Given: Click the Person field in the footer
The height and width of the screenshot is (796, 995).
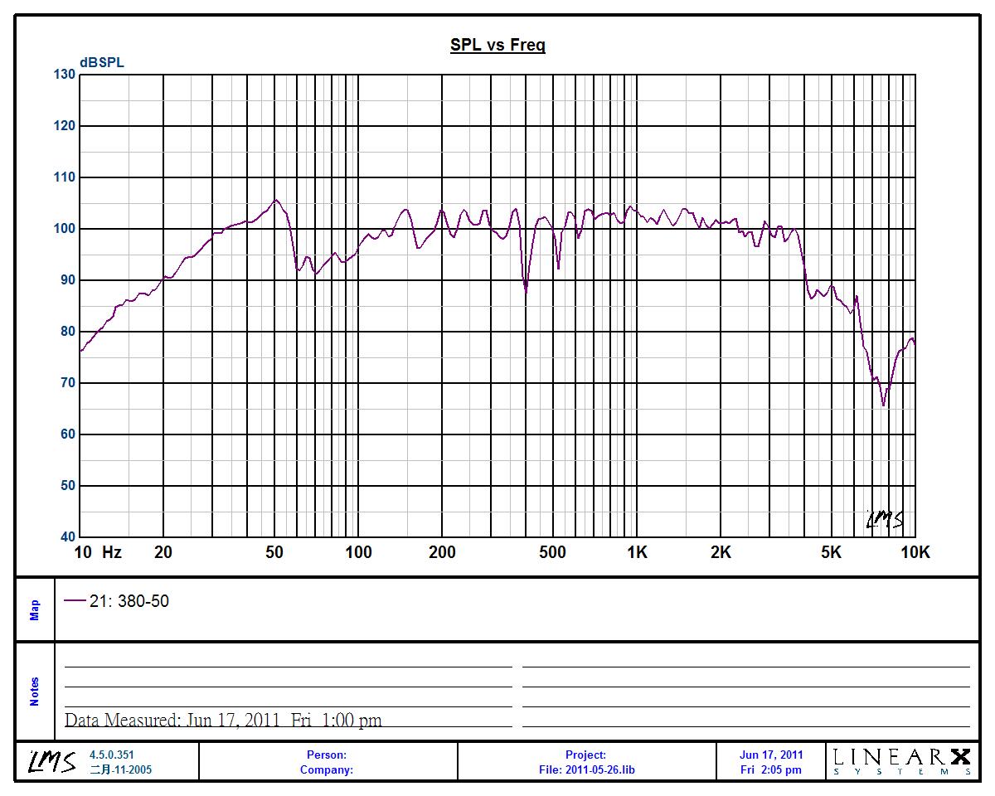Looking at the screenshot, I should point(327,755).
